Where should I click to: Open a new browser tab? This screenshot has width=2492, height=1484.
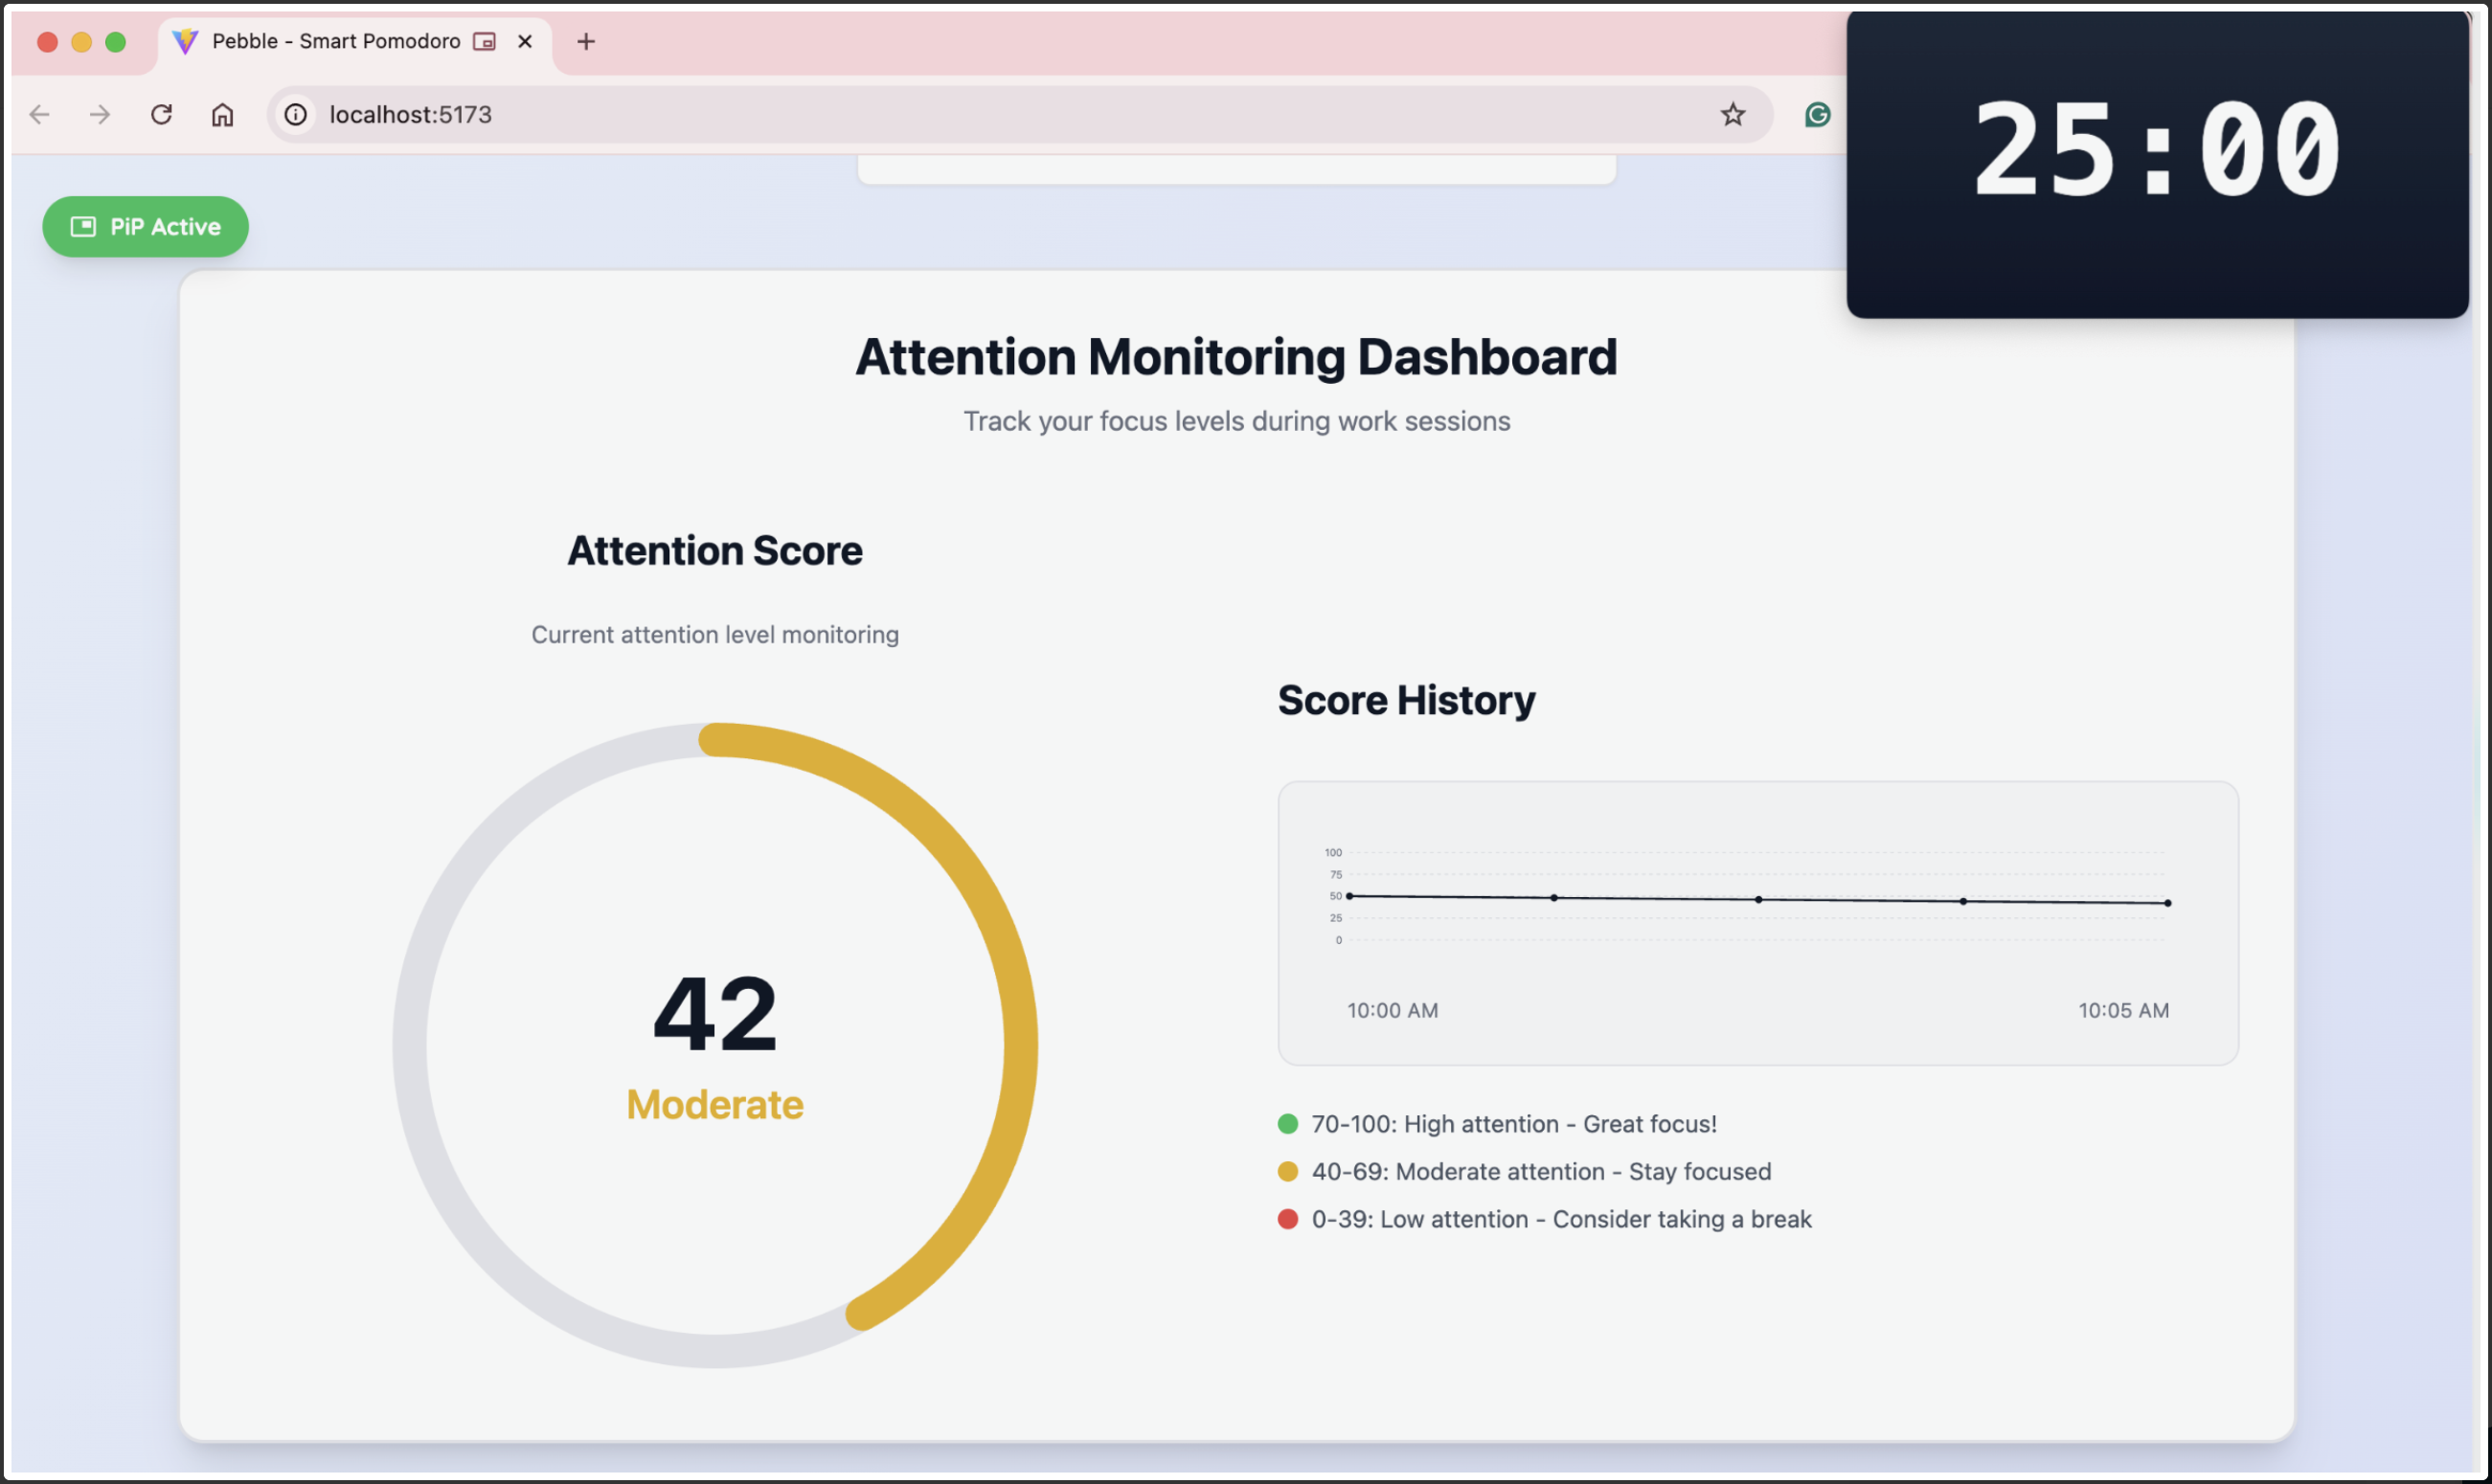[x=586, y=41]
